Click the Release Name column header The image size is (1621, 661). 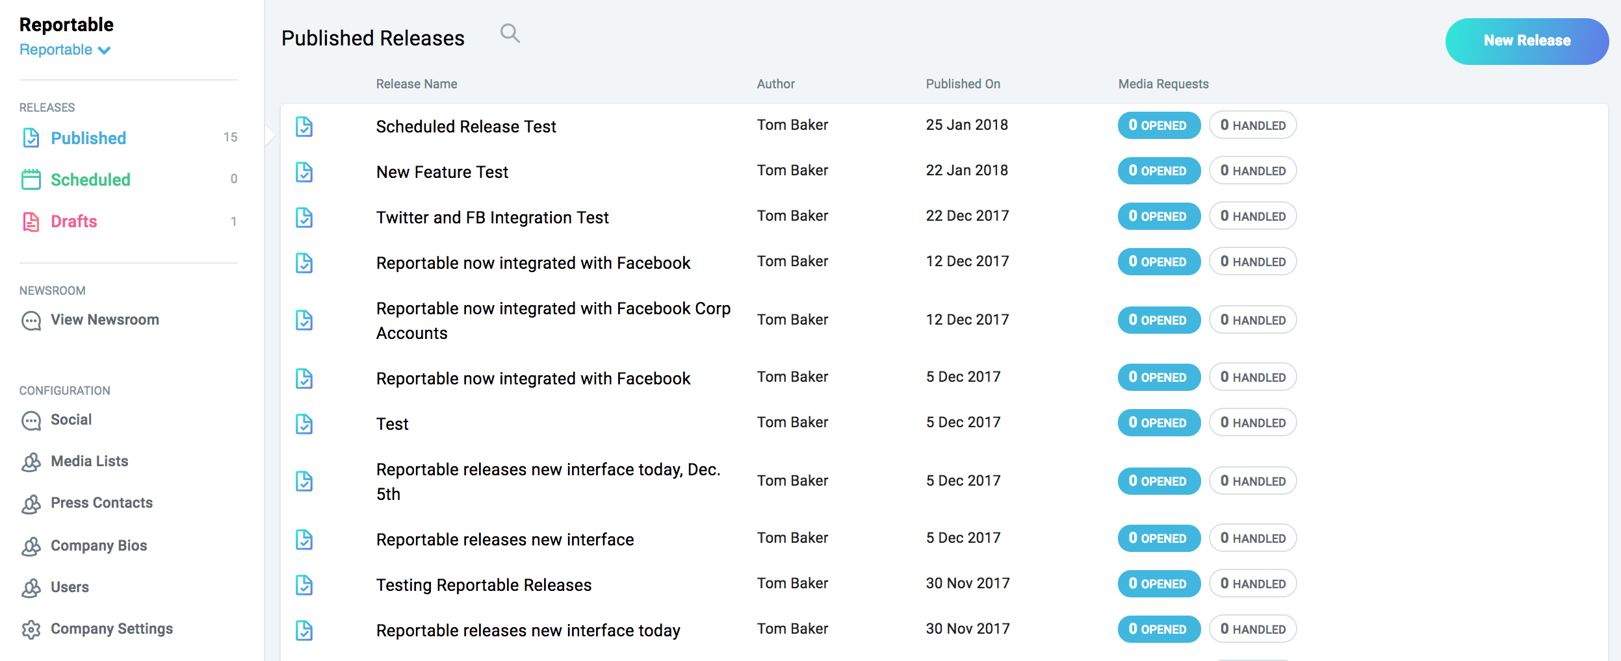[417, 84]
